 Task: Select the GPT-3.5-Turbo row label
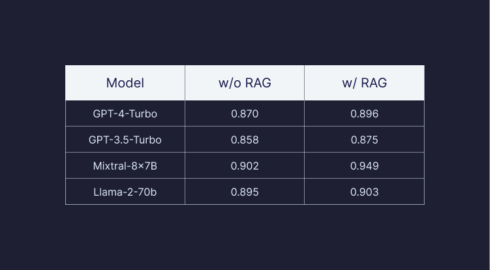[x=125, y=140]
